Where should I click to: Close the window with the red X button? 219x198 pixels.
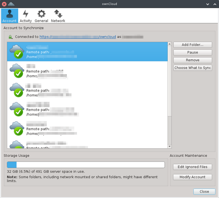tap(4, 4)
